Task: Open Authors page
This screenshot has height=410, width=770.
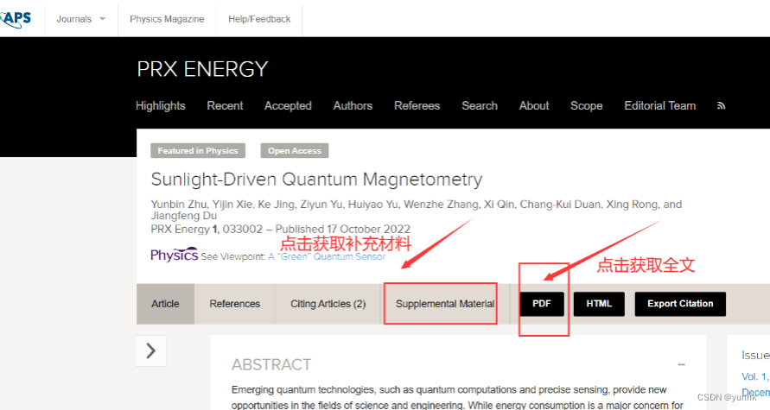Action: point(353,106)
